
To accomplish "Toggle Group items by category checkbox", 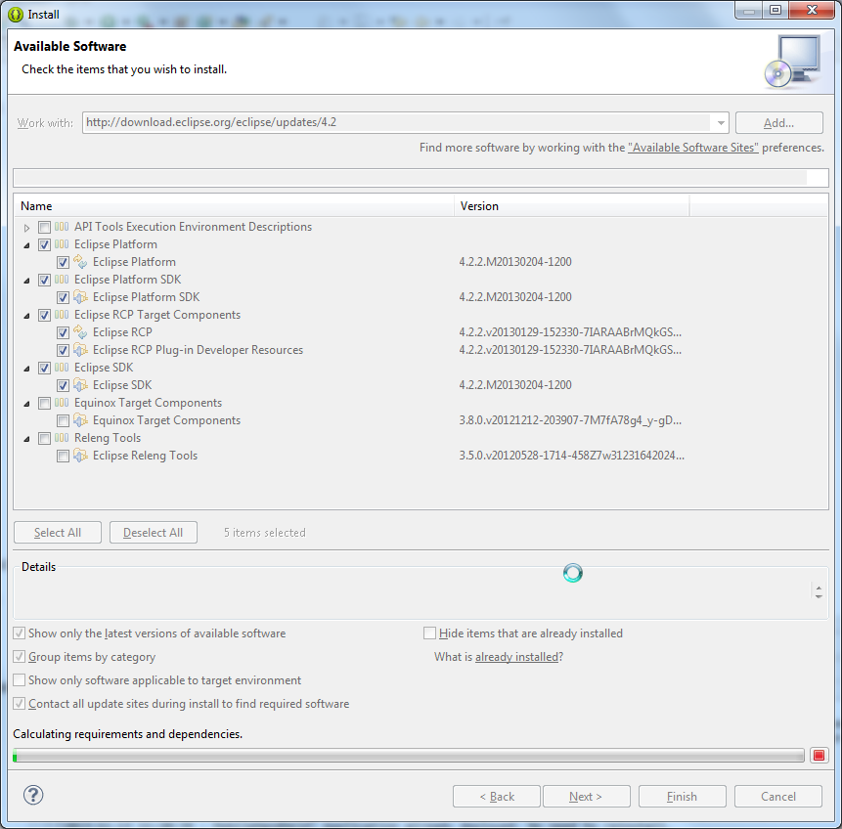I will [20, 656].
